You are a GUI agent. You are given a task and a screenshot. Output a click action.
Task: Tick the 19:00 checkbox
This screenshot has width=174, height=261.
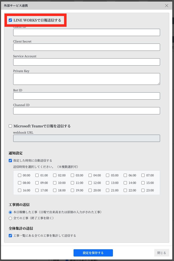pos(72,190)
